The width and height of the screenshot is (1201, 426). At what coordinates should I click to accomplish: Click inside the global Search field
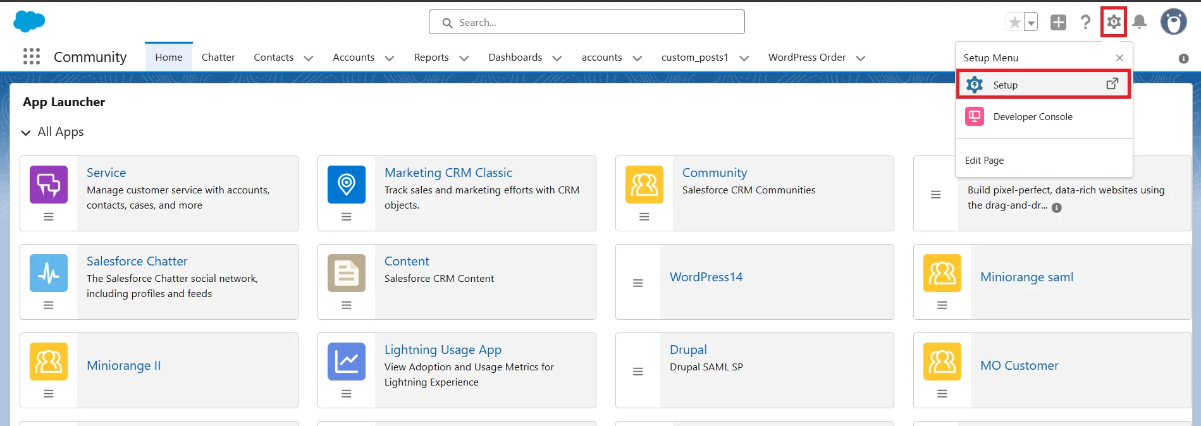(x=586, y=22)
